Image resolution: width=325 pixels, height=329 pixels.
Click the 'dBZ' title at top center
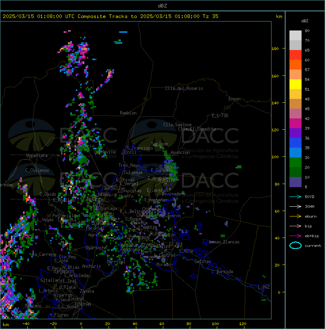pos(162,5)
